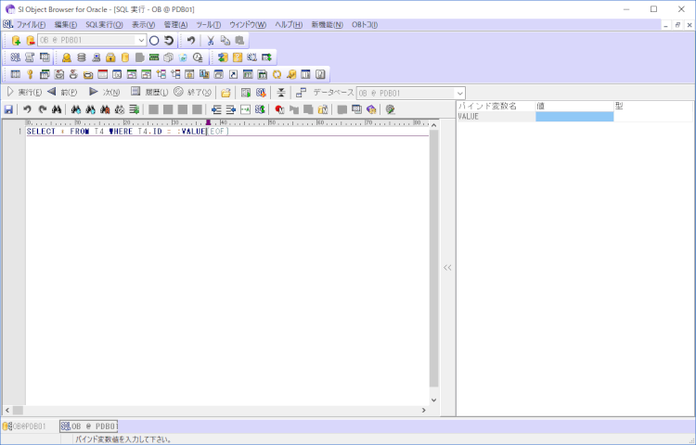
Task: Click the curved arrow undo icon in editor toolbar
Action: (27, 109)
